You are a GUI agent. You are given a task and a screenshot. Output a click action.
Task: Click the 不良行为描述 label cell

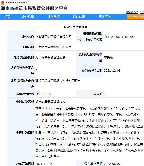pyautogui.click(x=21, y=132)
